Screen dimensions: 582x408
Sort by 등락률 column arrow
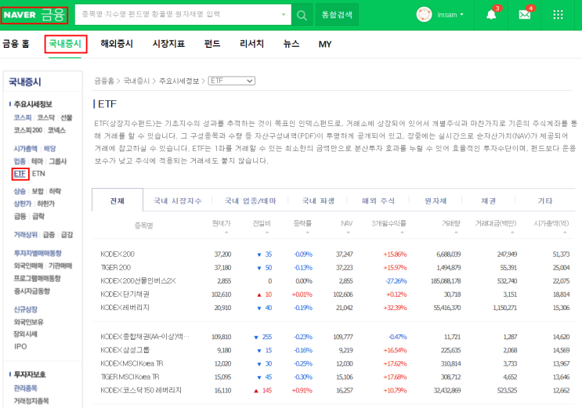pos(307,233)
